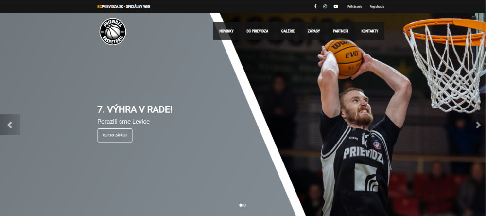Go to the PARTNERI page
This screenshot has height=216, width=486.
340,31
